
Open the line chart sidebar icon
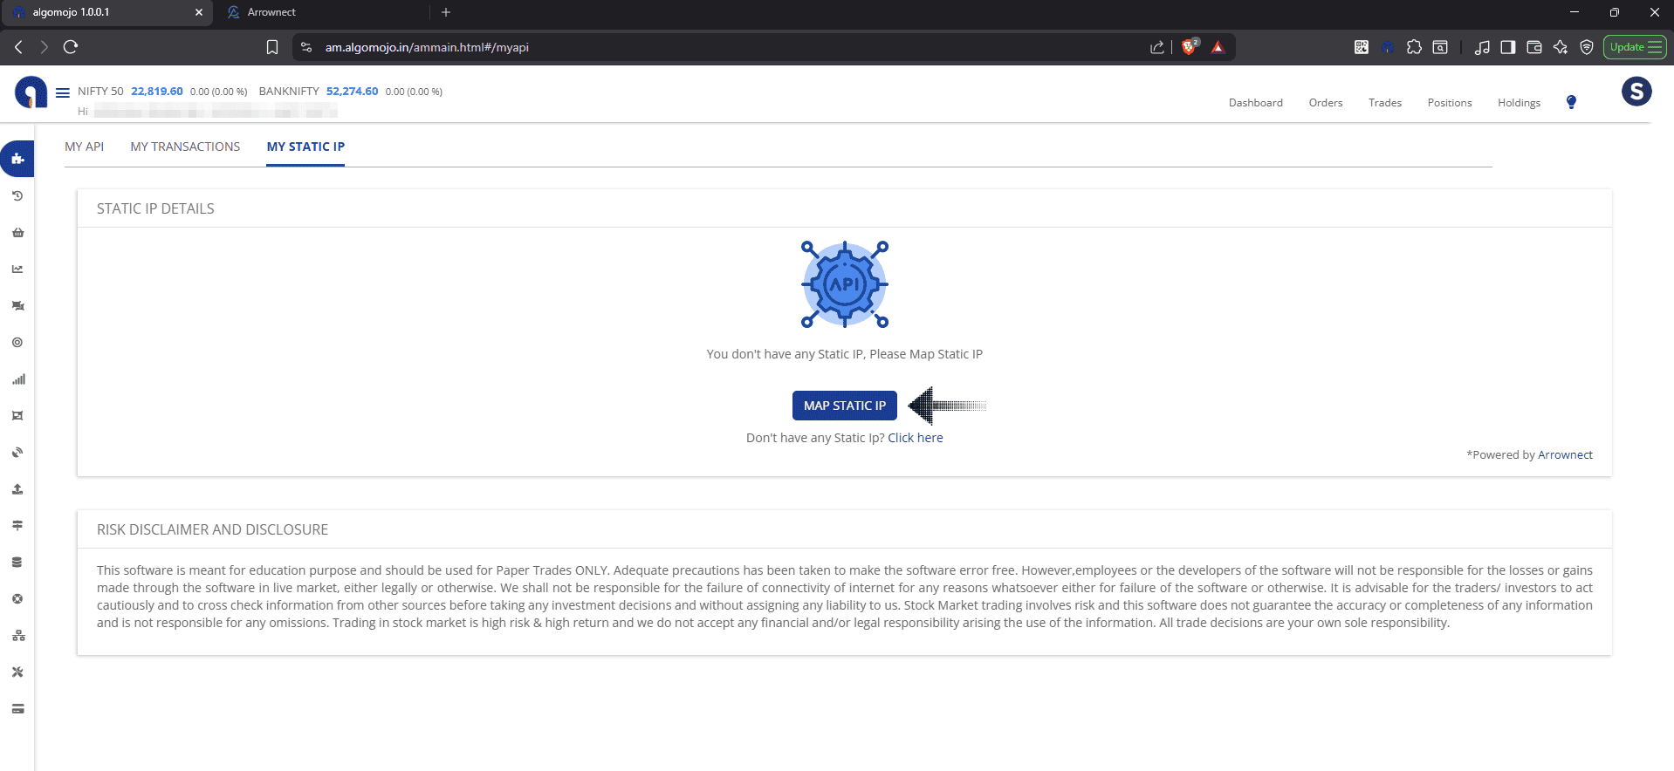pos(17,270)
